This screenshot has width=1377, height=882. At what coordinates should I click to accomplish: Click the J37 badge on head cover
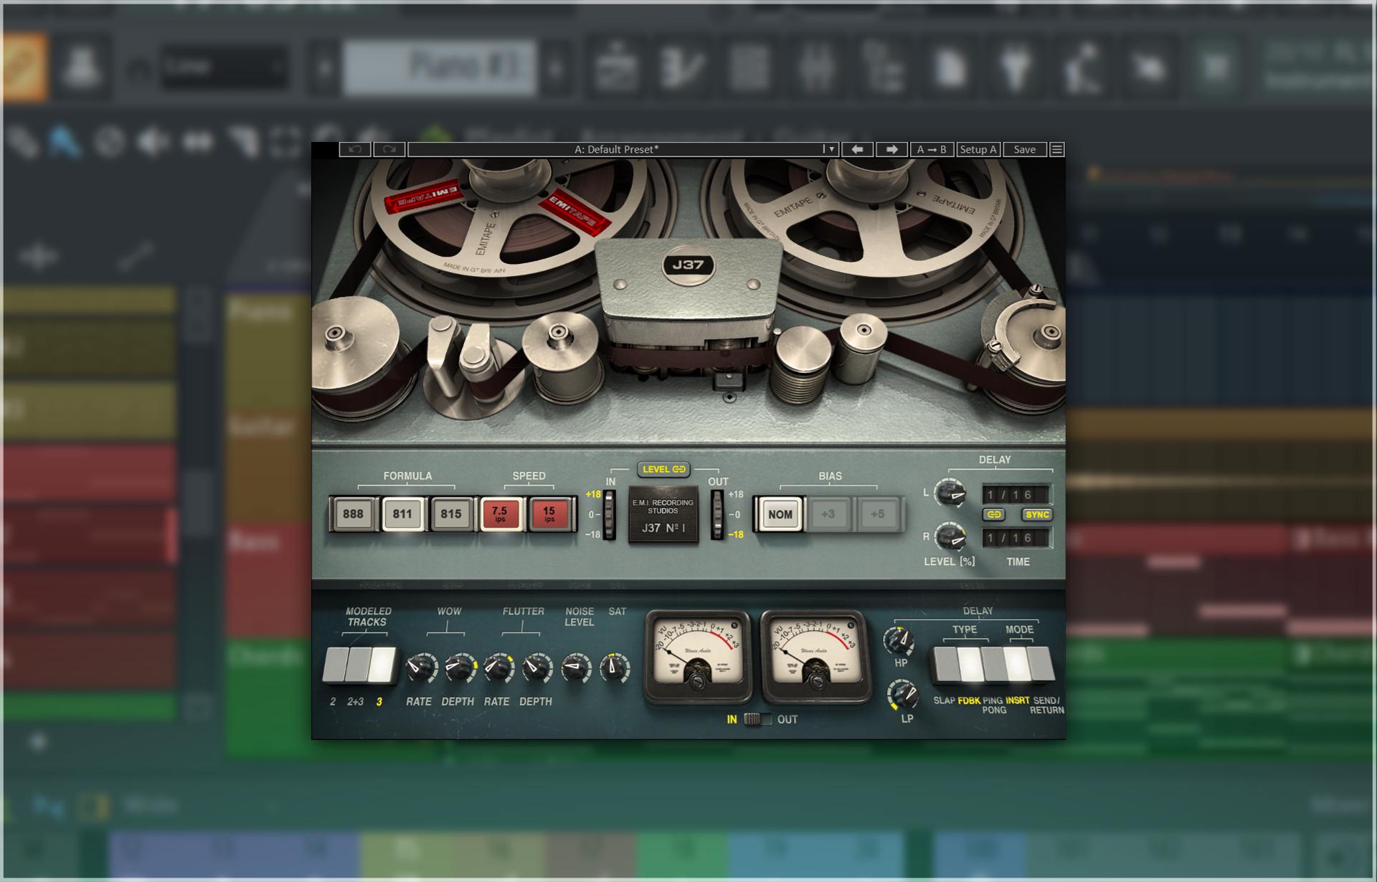coord(688,265)
